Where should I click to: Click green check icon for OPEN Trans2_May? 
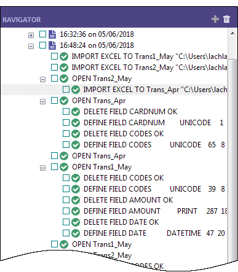[x=64, y=79]
